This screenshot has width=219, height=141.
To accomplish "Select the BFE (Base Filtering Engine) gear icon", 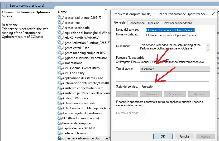I will (59, 118).
